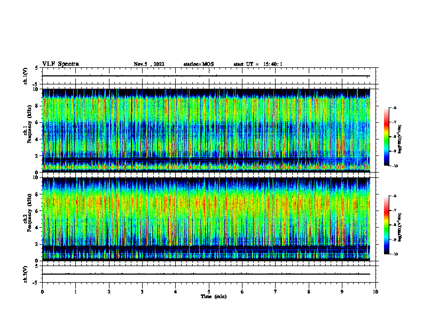Click the "10" tick at the time axis end

click(375, 292)
